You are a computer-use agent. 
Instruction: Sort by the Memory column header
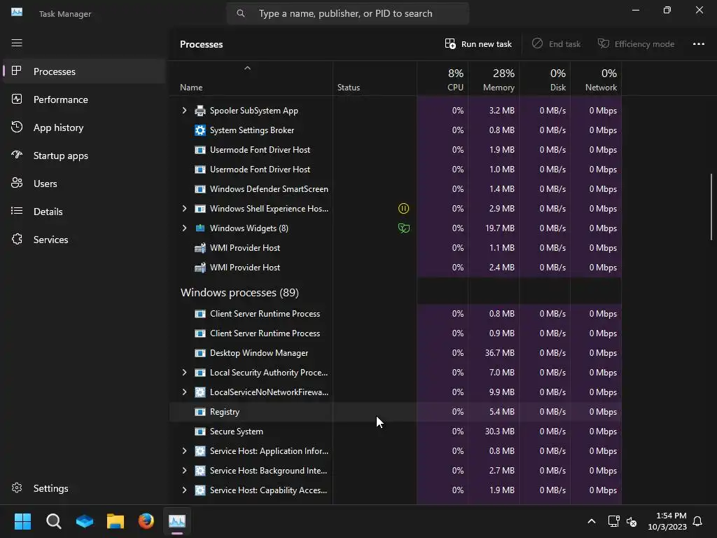pos(494,79)
